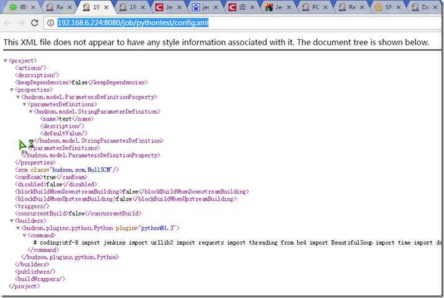Click the 'This XML file does not appear' notice

tap(216, 42)
